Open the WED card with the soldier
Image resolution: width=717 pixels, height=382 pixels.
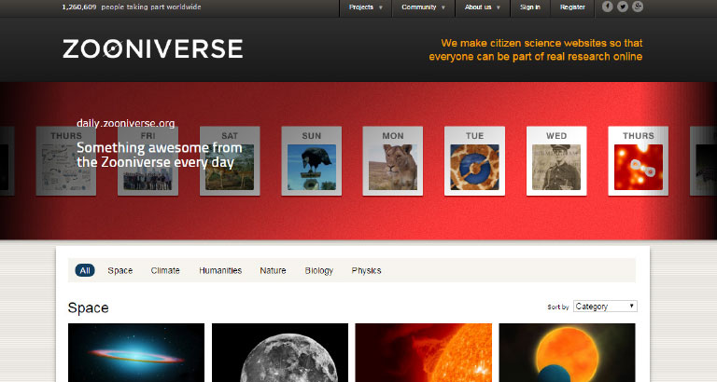point(556,161)
